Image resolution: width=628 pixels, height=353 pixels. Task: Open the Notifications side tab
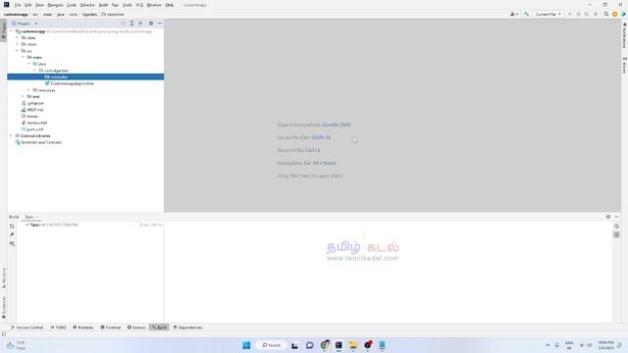pyautogui.click(x=624, y=36)
